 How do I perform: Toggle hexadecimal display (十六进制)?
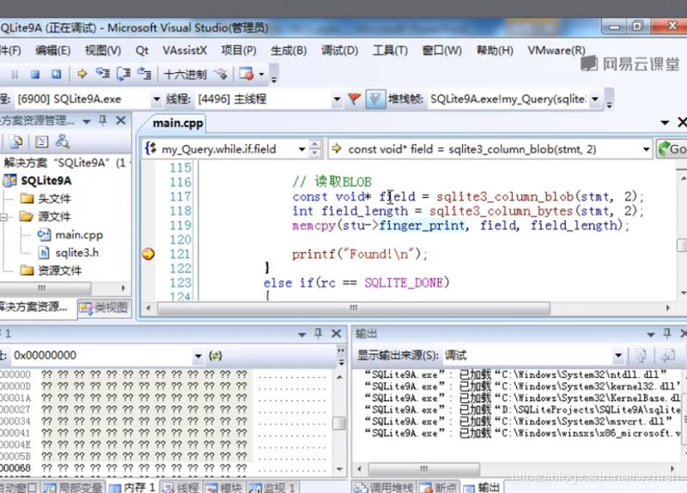tap(185, 75)
